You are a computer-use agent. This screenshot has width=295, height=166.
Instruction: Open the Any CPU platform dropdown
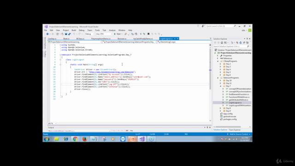[x=104, y=34]
